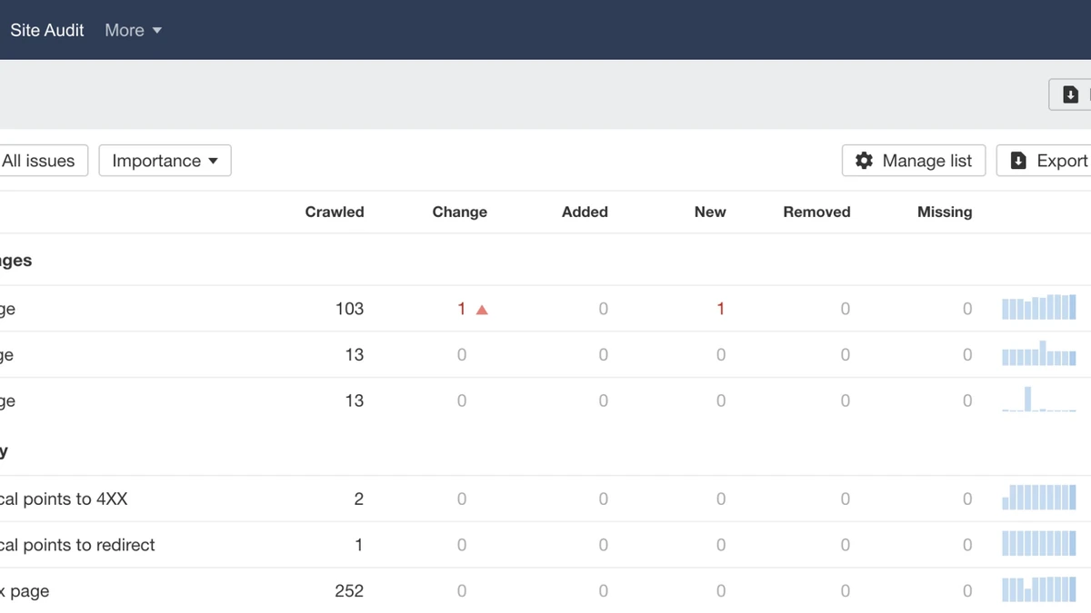
Task: Click the crawled value 103
Action: [349, 309]
